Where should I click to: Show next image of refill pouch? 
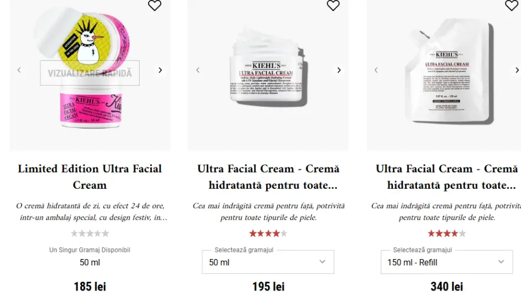pyautogui.click(x=517, y=70)
